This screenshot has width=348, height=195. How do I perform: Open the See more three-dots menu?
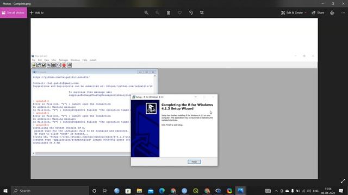coord(343,12)
